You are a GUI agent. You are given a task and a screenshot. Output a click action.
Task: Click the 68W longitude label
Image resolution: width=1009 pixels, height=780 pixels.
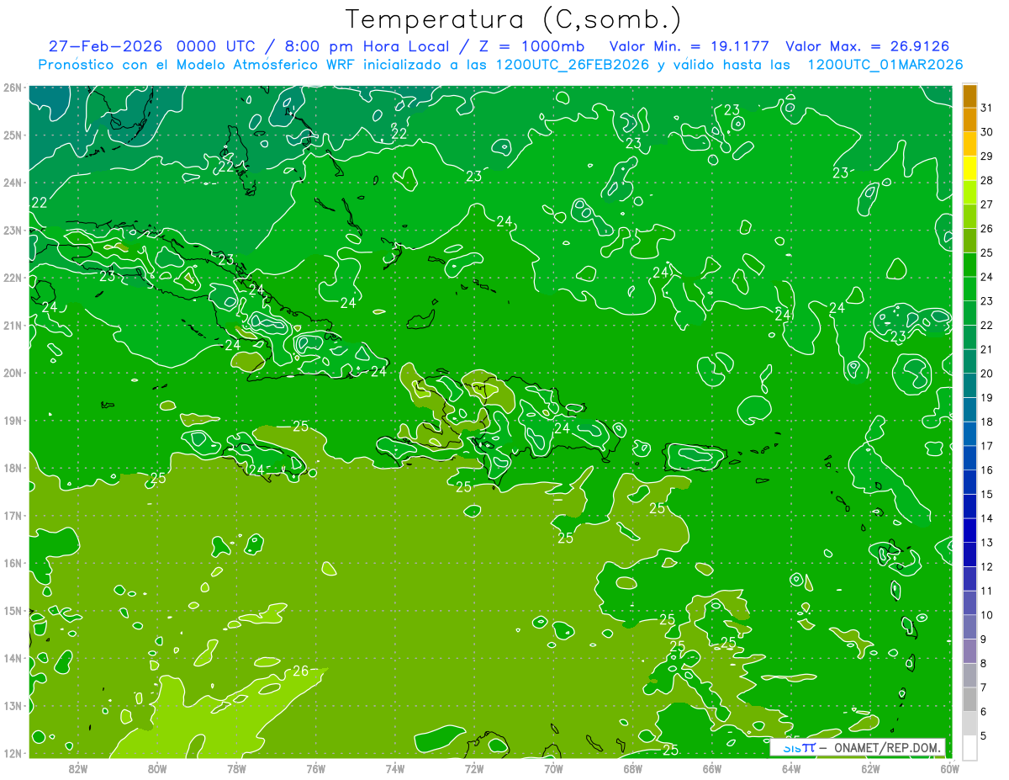[632, 769]
